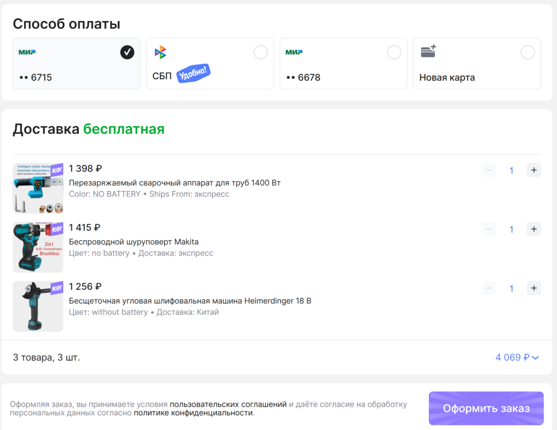Click the new card plus icon
Screen dimensions: 557x430
point(428,51)
